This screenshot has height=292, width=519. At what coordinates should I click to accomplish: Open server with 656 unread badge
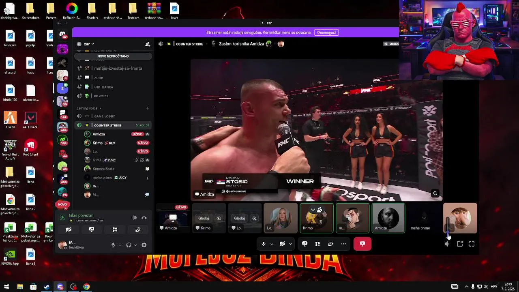click(x=62, y=127)
